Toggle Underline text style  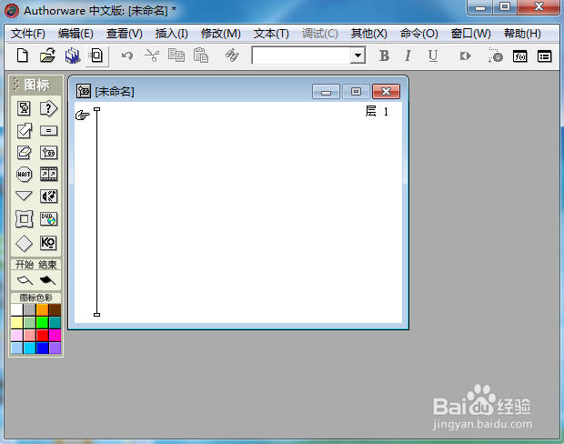pos(433,55)
